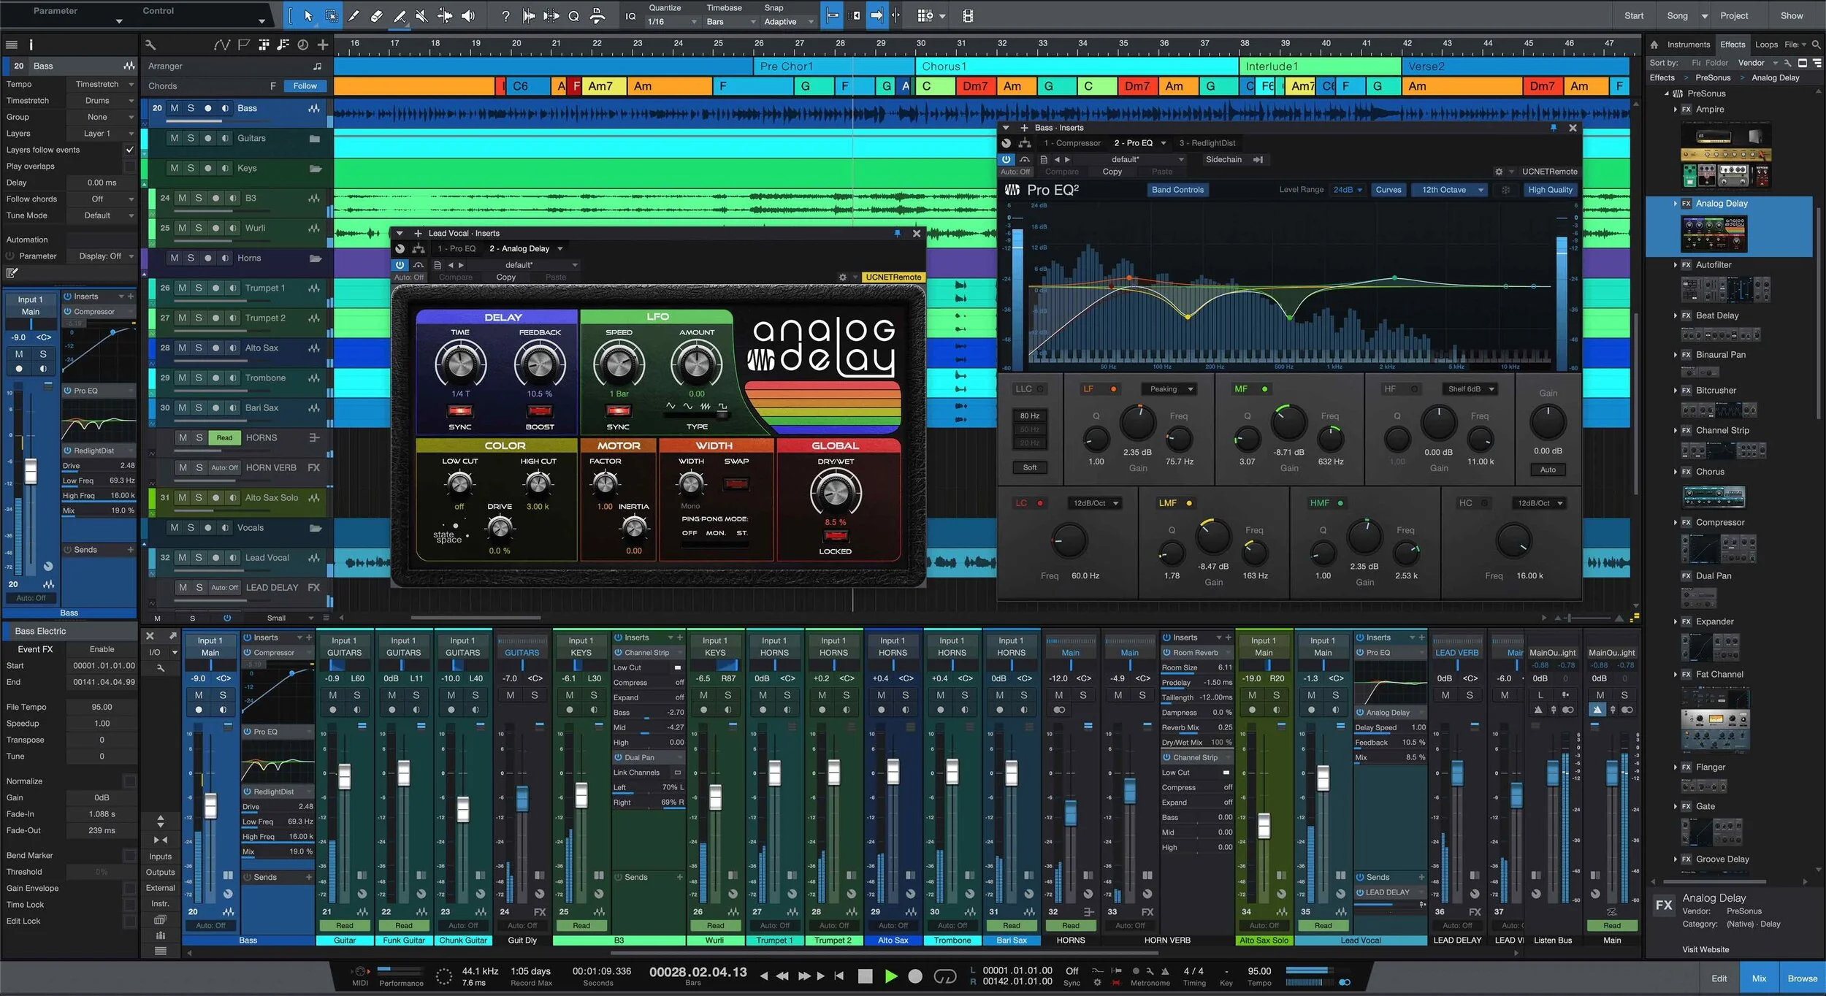Open the Instruments browser tab

pyautogui.click(x=1688, y=45)
